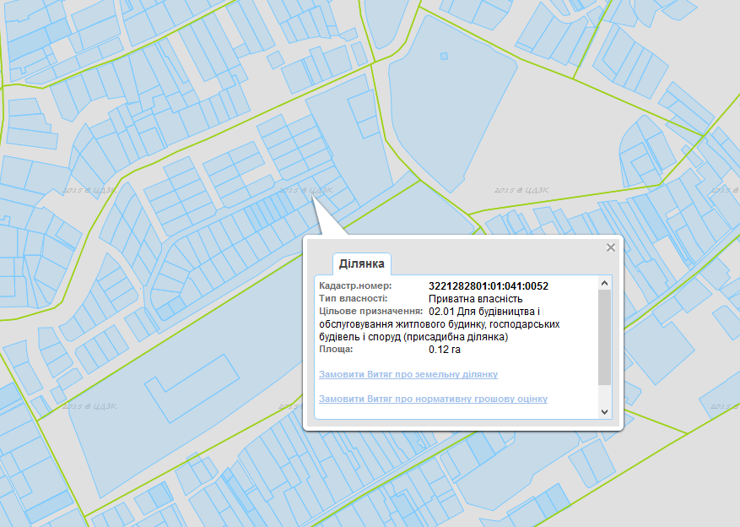Click the Тип власності field label
The height and width of the screenshot is (527, 740).
353,299
